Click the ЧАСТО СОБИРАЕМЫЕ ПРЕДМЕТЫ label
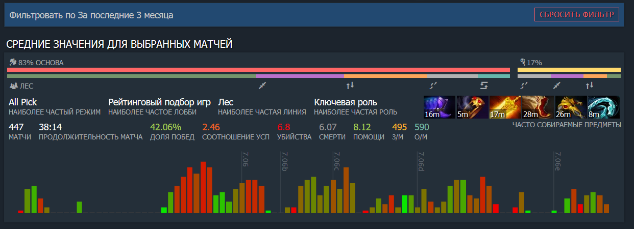Screen dimensions: 634x229 [x=567, y=125]
